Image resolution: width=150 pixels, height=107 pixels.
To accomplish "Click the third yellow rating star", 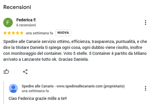I will tap(13, 33).
